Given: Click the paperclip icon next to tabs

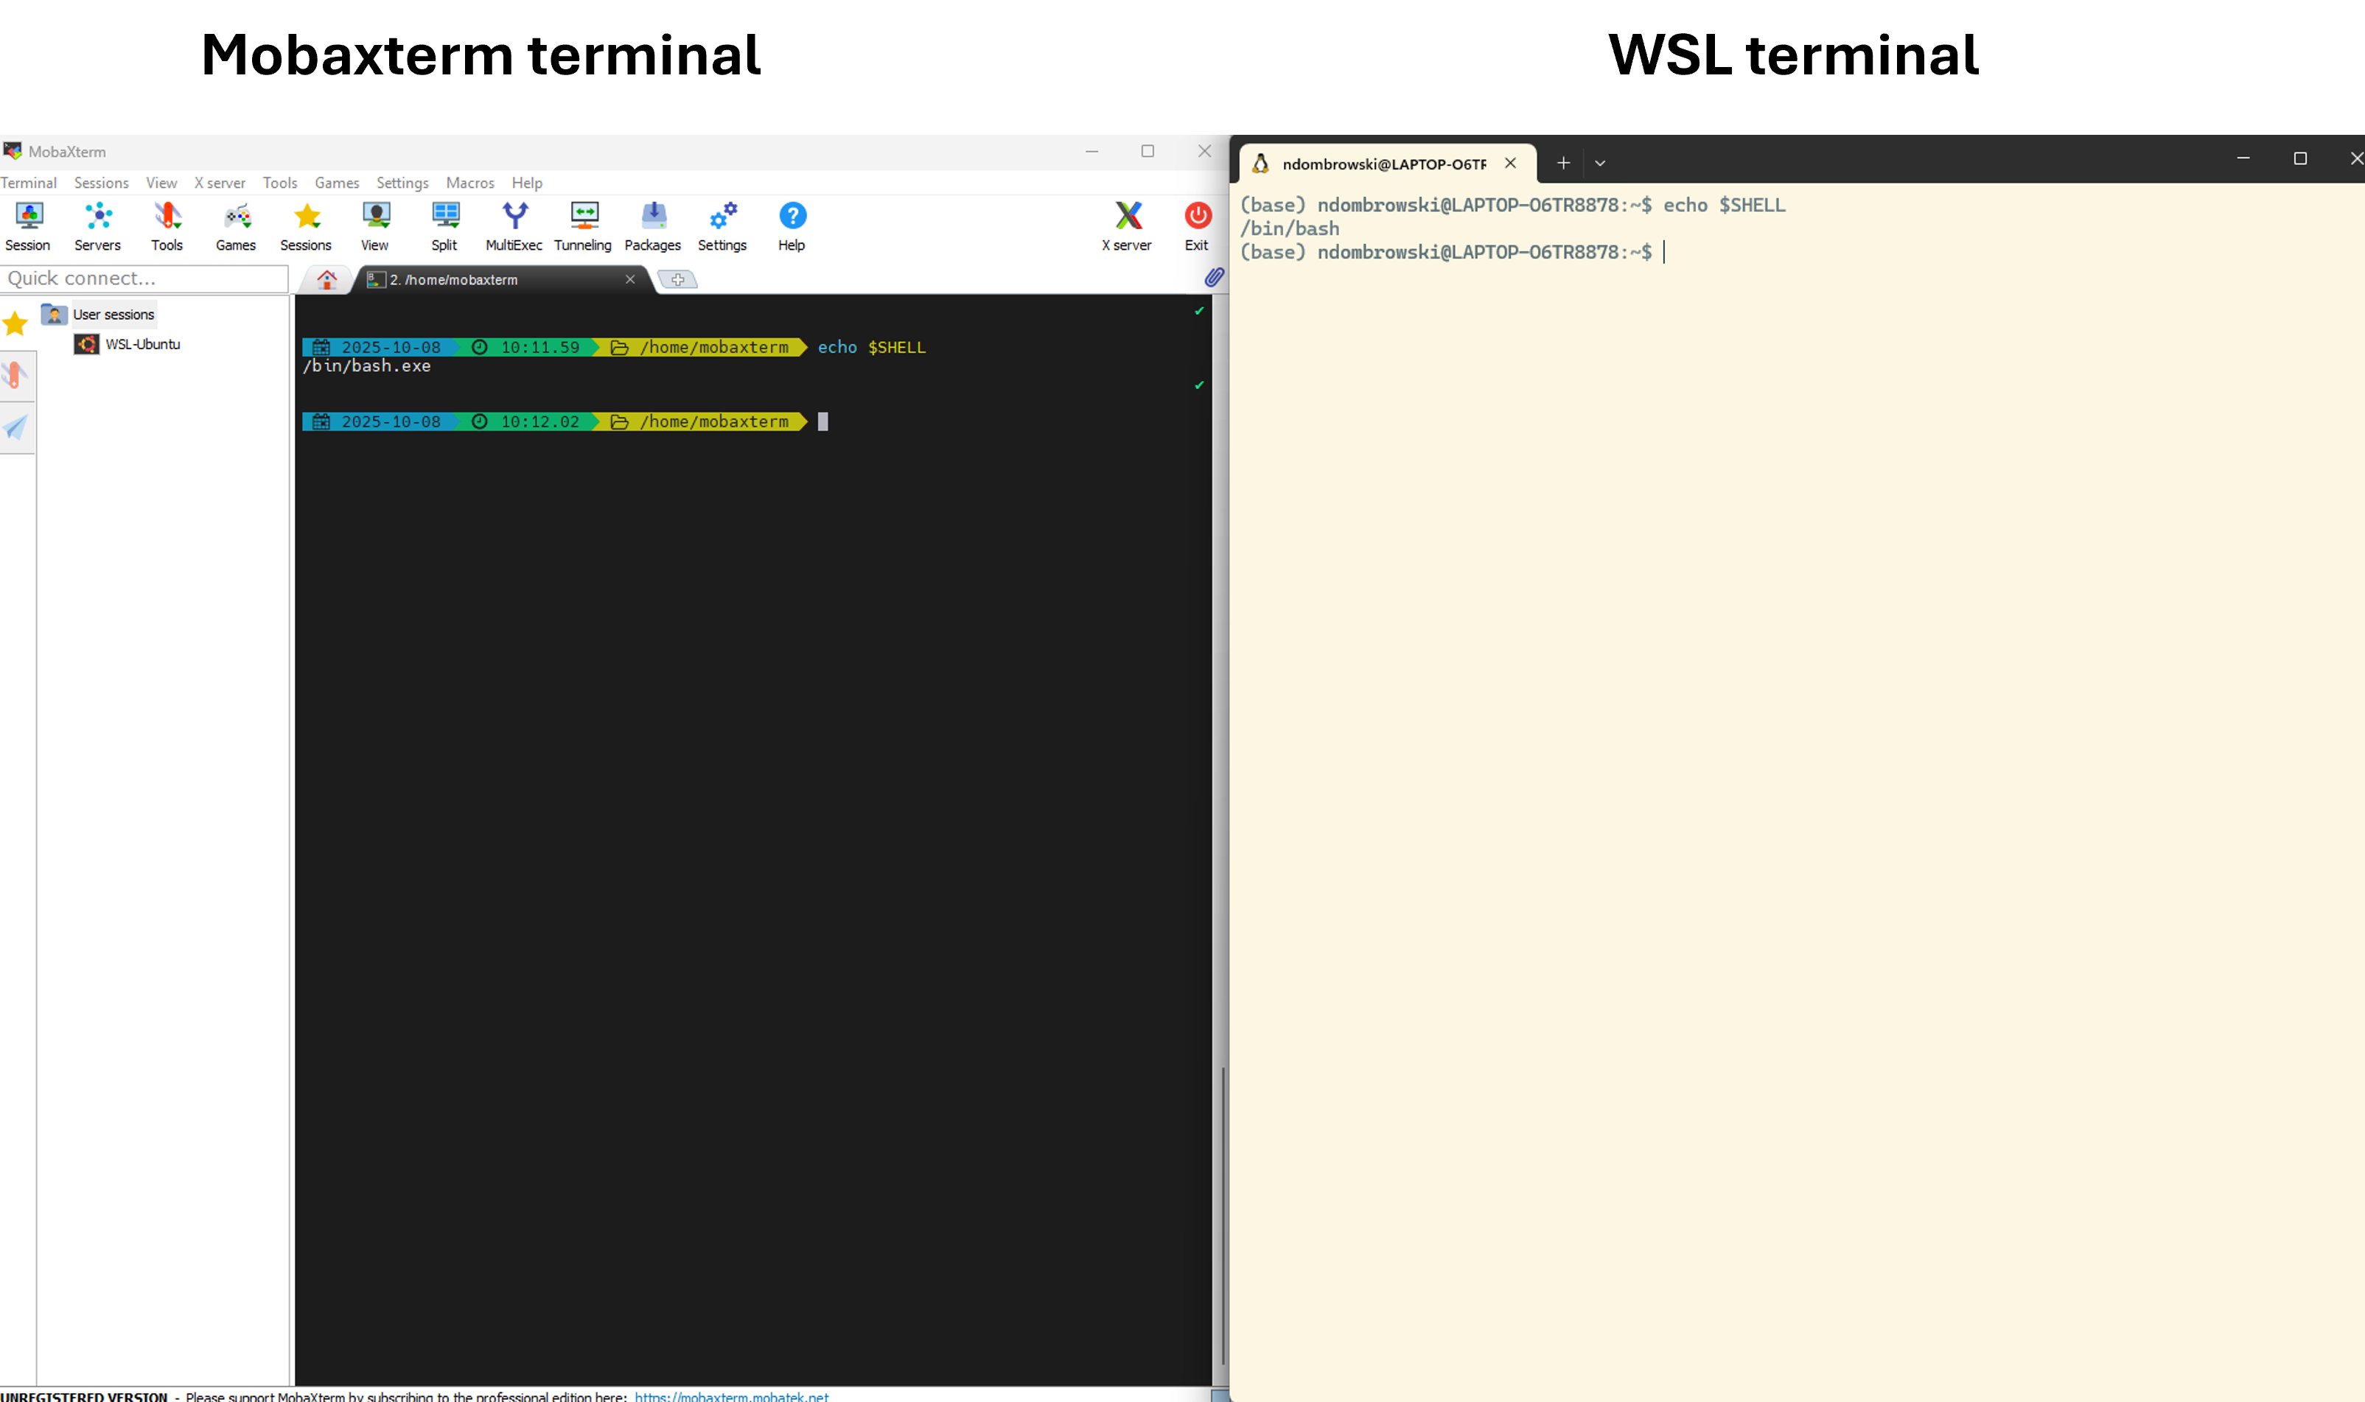Looking at the screenshot, I should [x=1213, y=278].
